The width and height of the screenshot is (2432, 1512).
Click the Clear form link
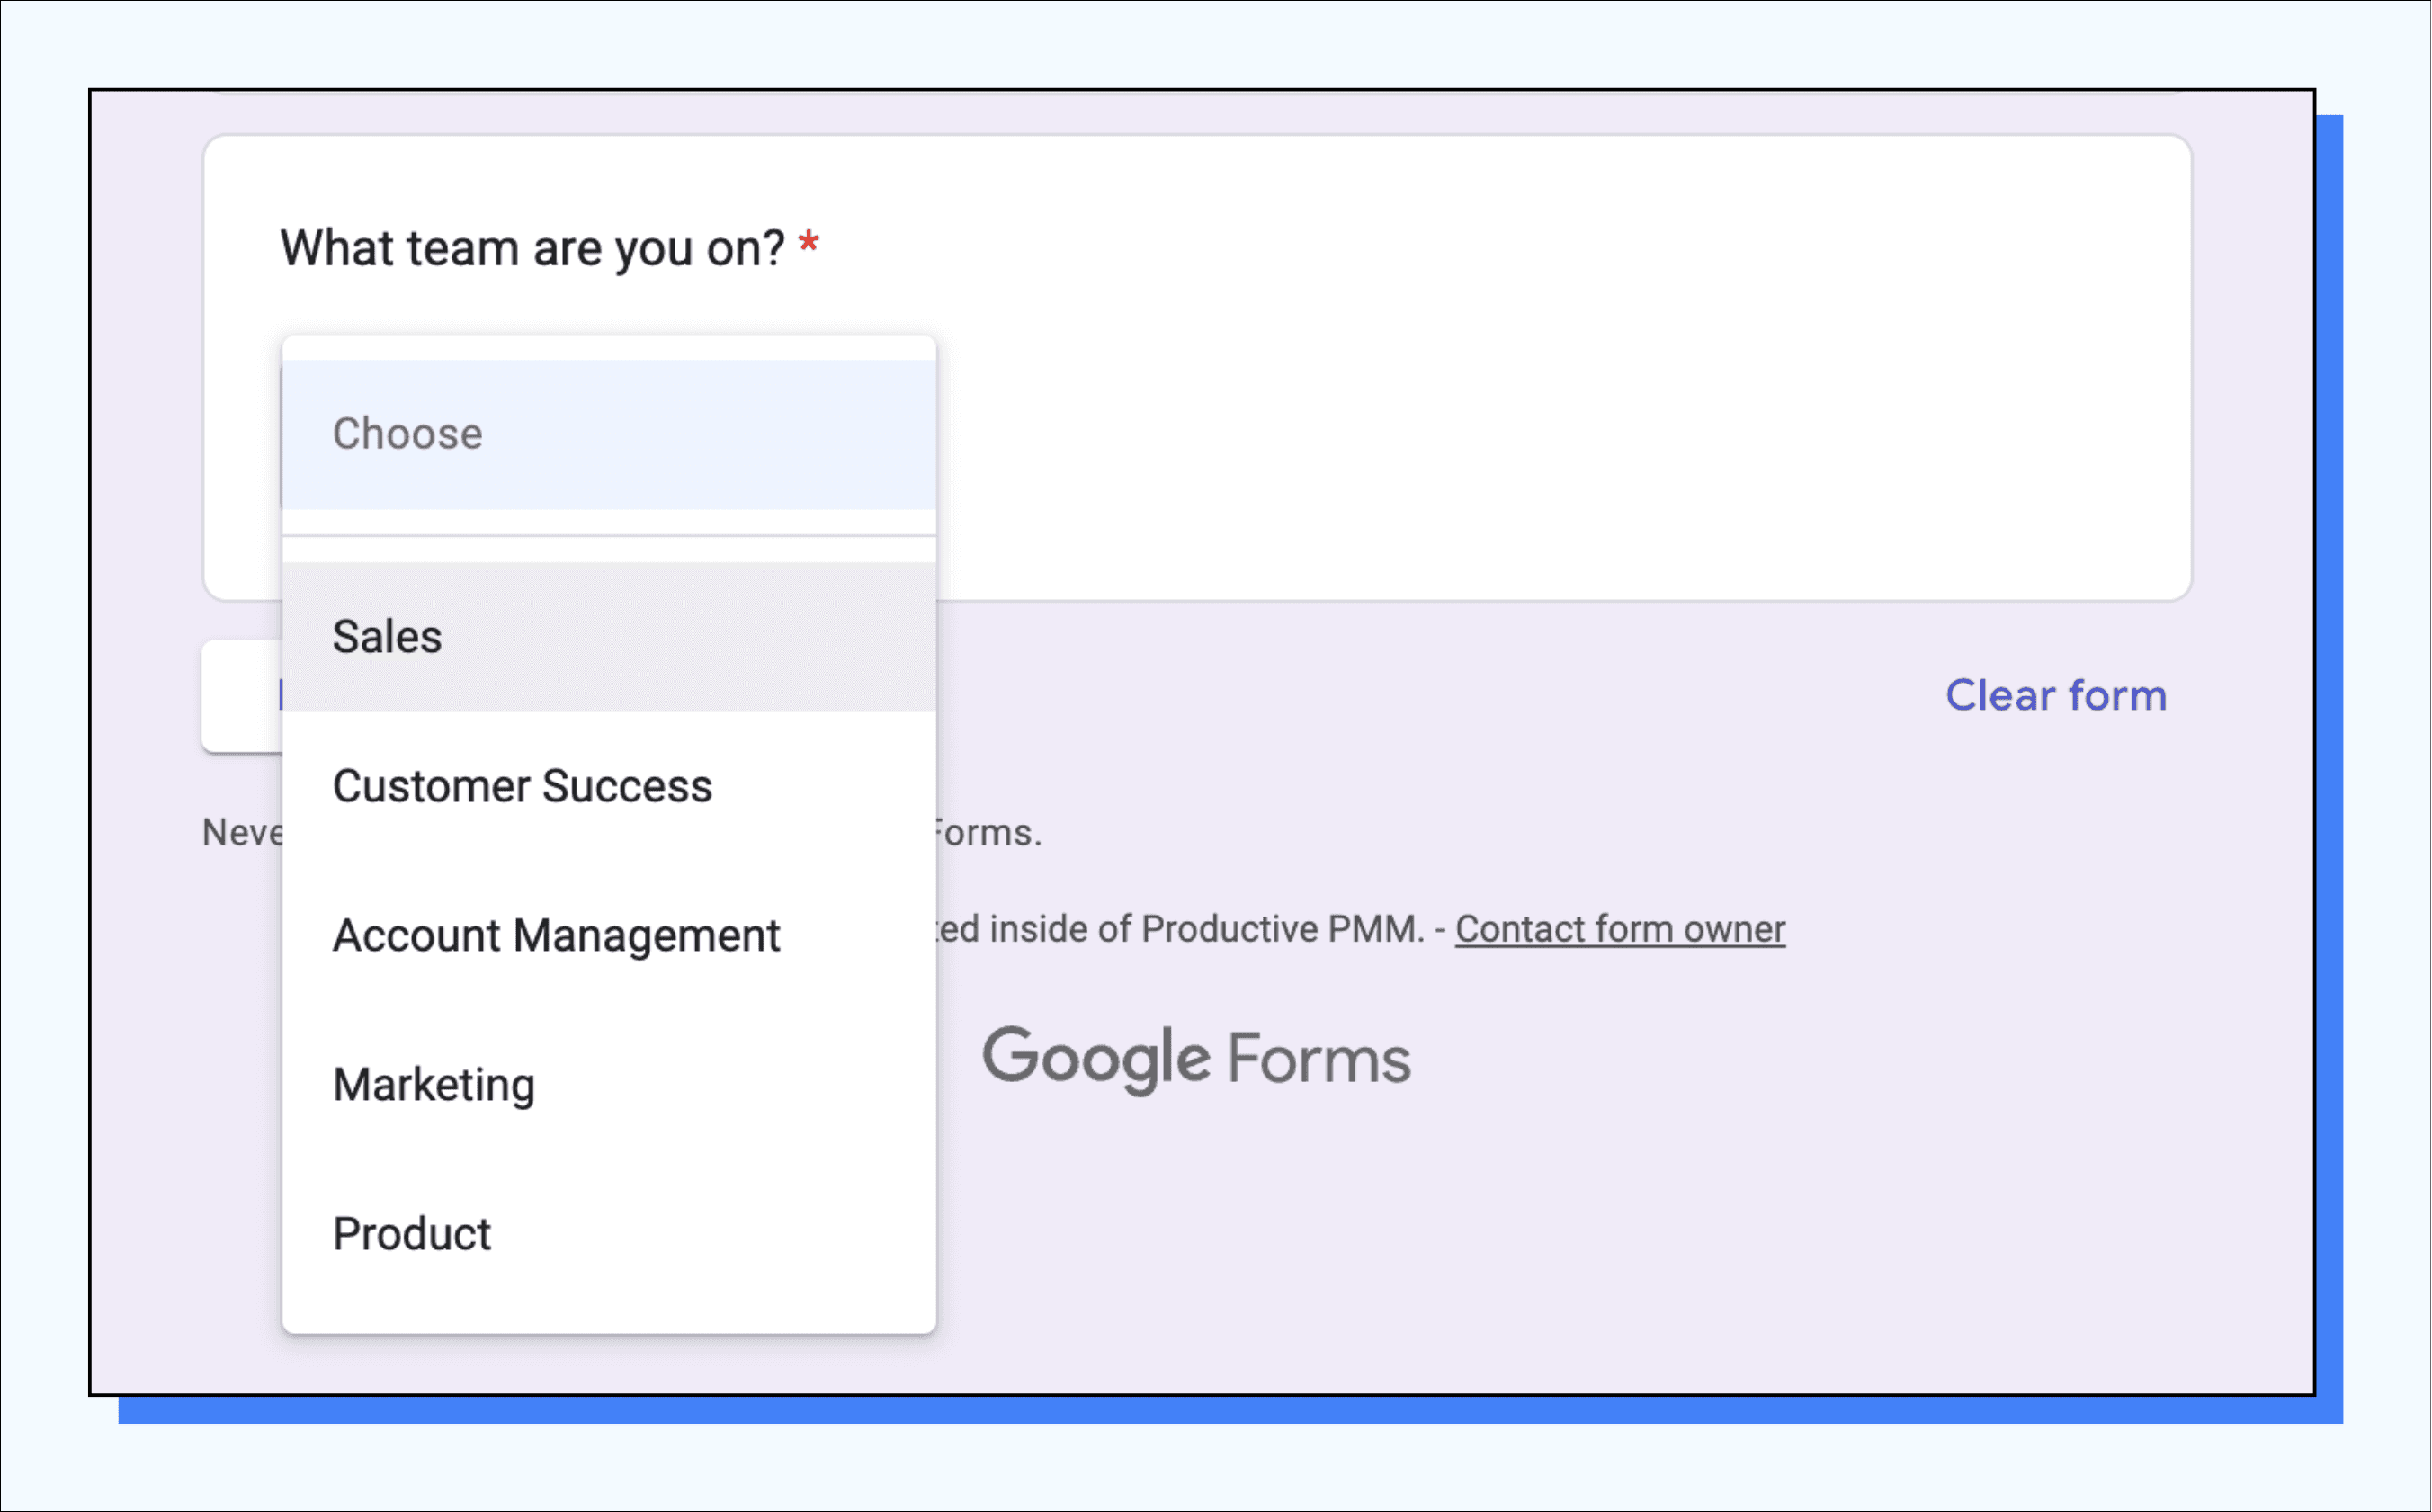[x=2056, y=695]
